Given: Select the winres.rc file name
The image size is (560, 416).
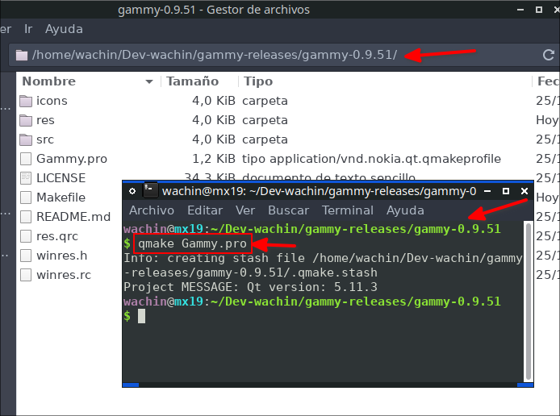Looking at the screenshot, I should (x=64, y=275).
